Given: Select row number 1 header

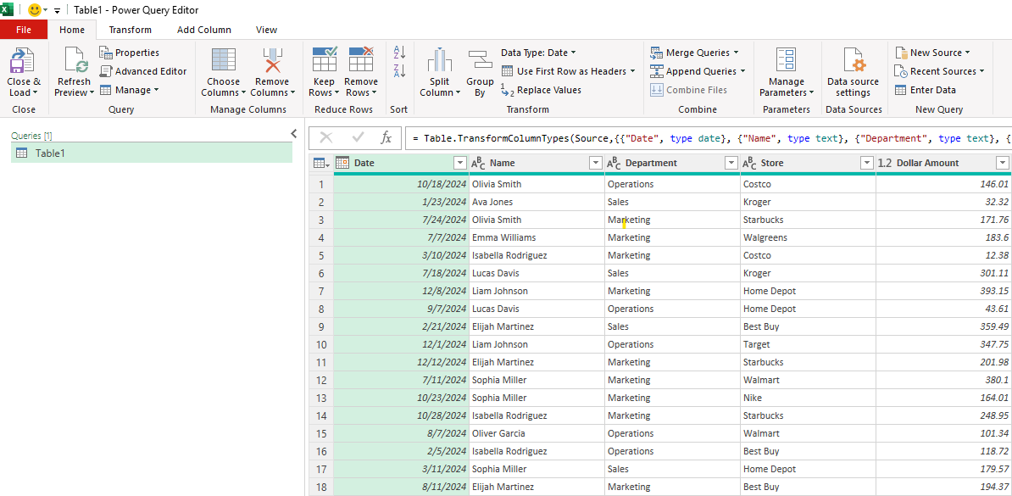Looking at the screenshot, I should tap(320, 184).
